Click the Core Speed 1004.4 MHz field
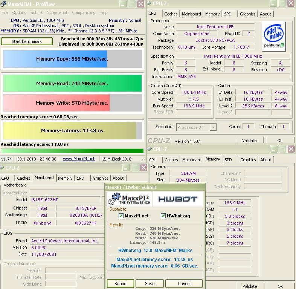 tap(194, 92)
